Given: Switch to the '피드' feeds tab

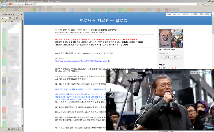Looking at the screenshot, I should tap(11, 18).
